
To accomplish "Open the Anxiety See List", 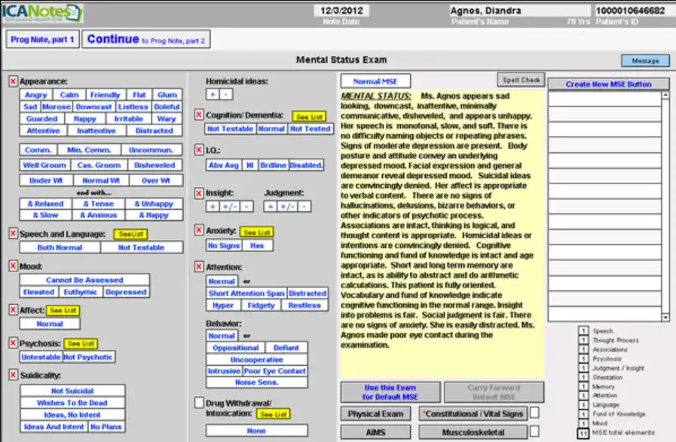I will click(255, 232).
